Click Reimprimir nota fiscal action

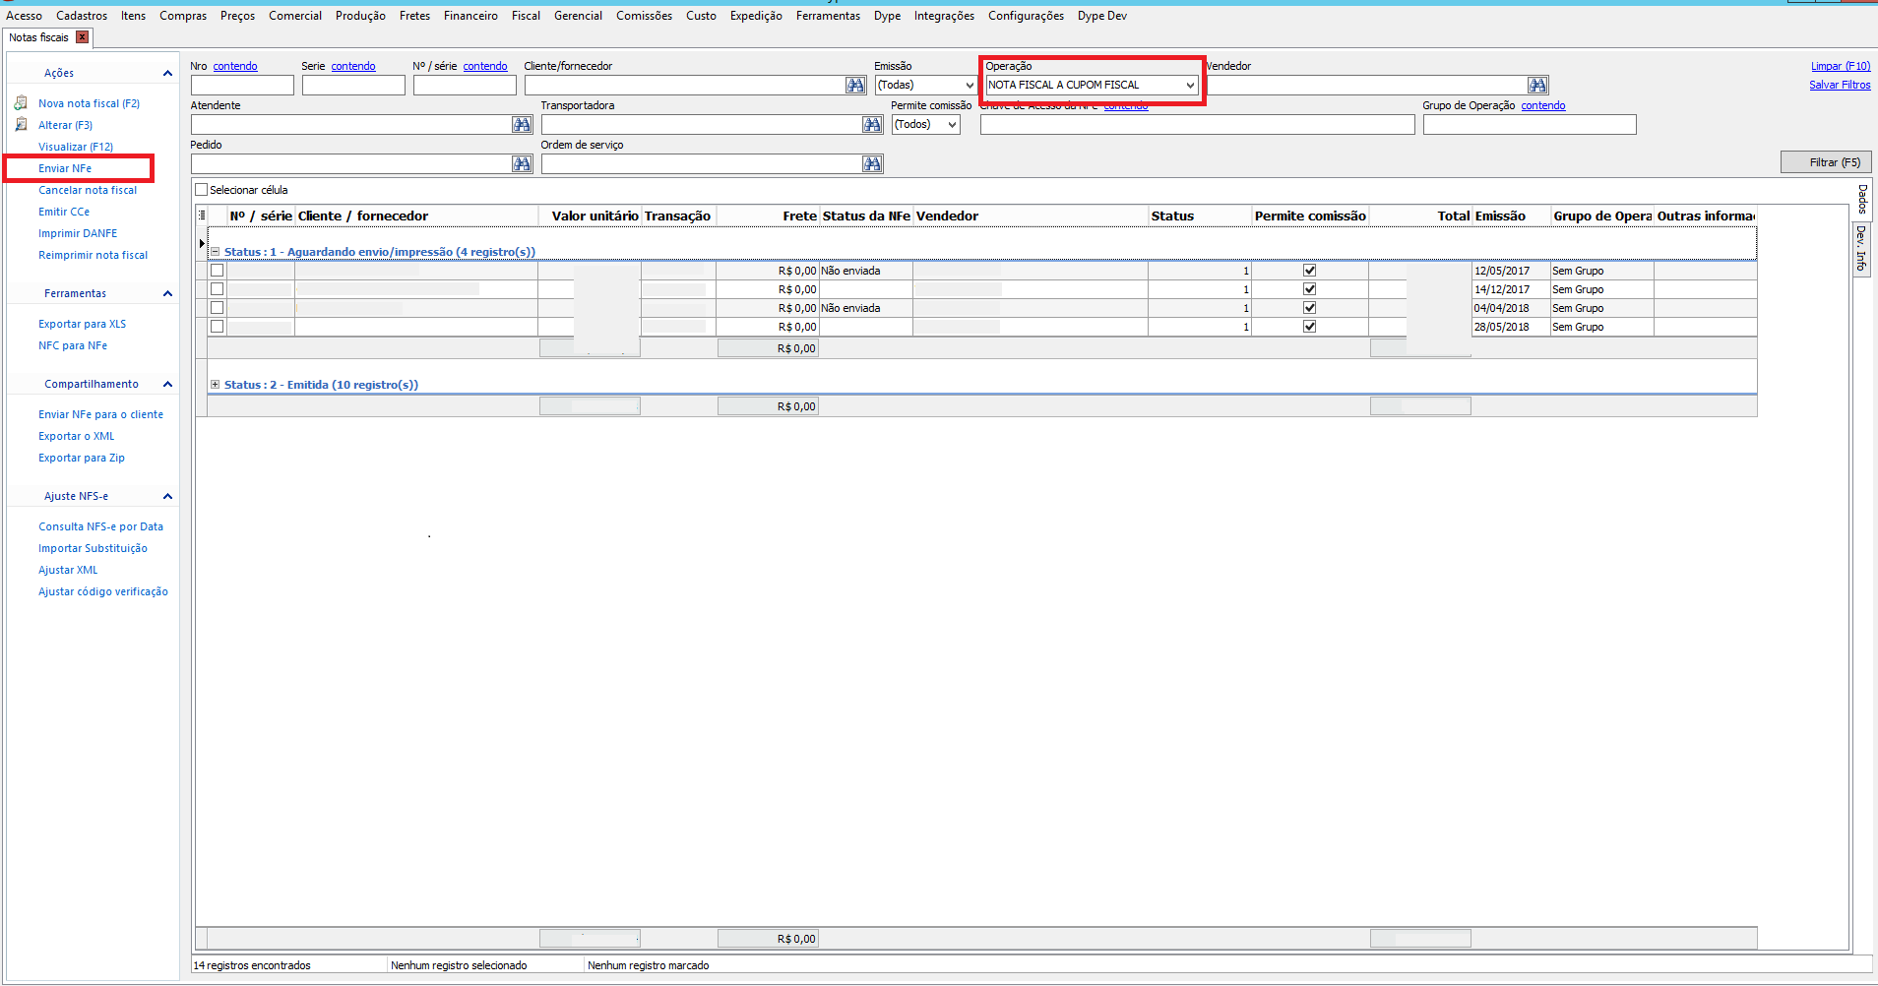[x=94, y=255]
